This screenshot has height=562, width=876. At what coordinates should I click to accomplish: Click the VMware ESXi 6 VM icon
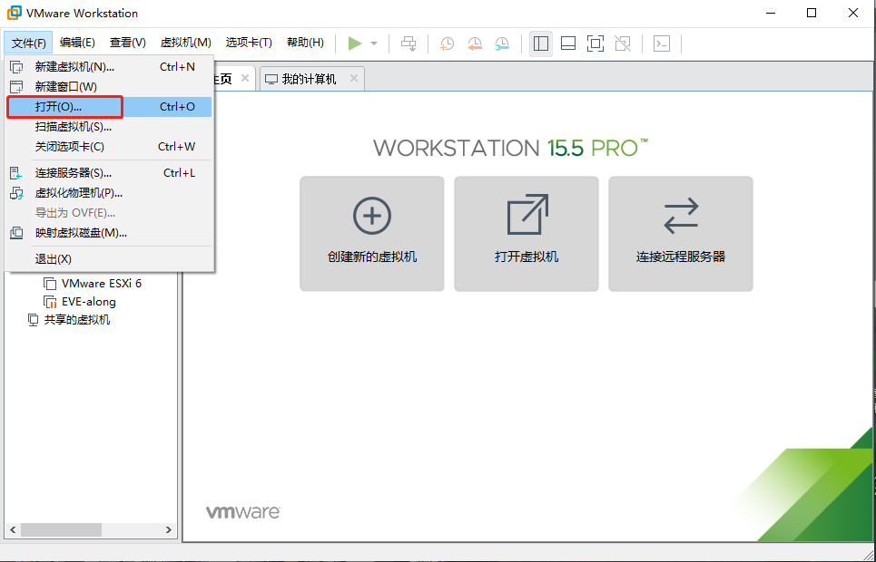pos(50,284)
